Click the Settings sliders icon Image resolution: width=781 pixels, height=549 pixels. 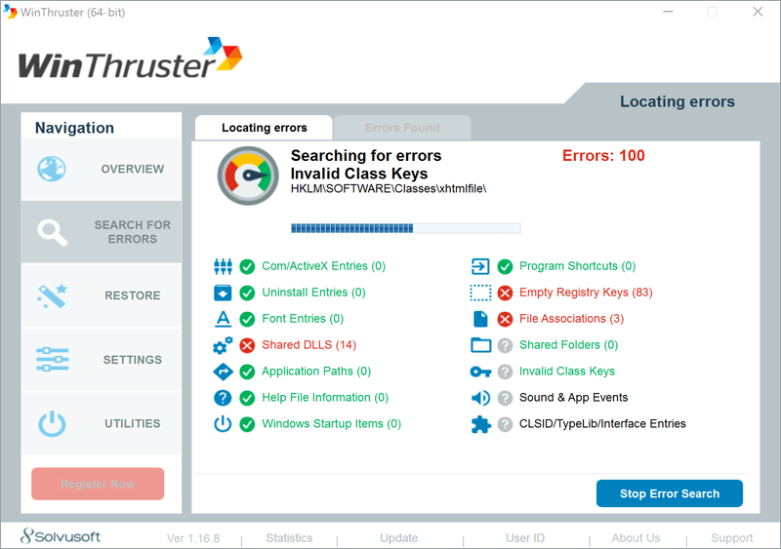(53, 360)
